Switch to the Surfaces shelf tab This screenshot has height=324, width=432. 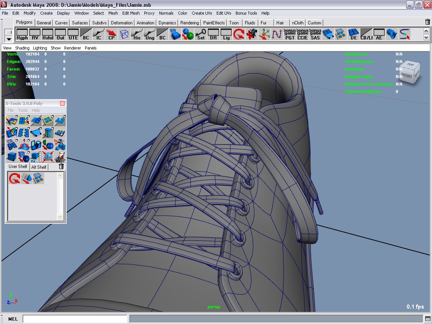80,23
